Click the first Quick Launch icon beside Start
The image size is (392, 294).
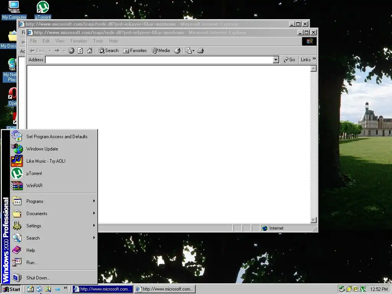click(x=31, y=289)
